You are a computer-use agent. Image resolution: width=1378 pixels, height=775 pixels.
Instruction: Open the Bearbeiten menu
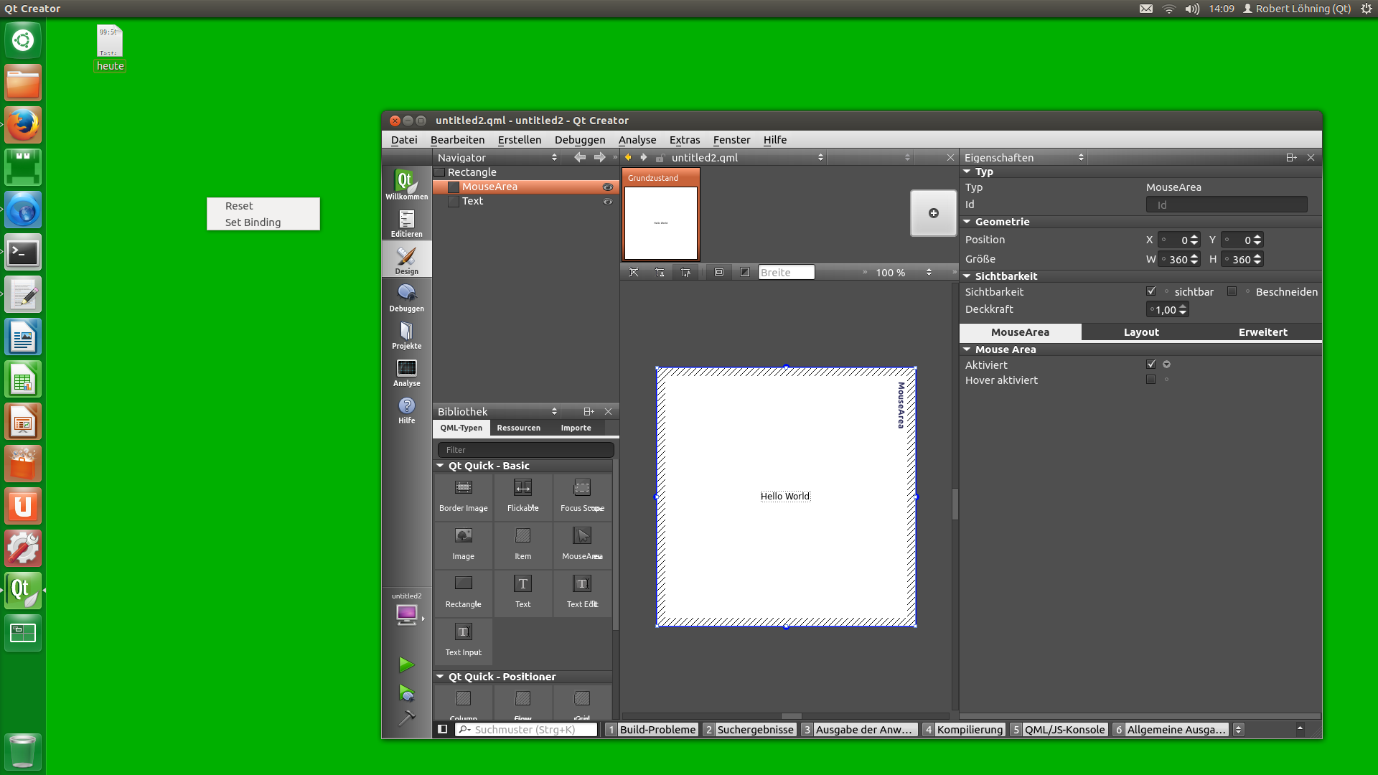tap(457, 140)
